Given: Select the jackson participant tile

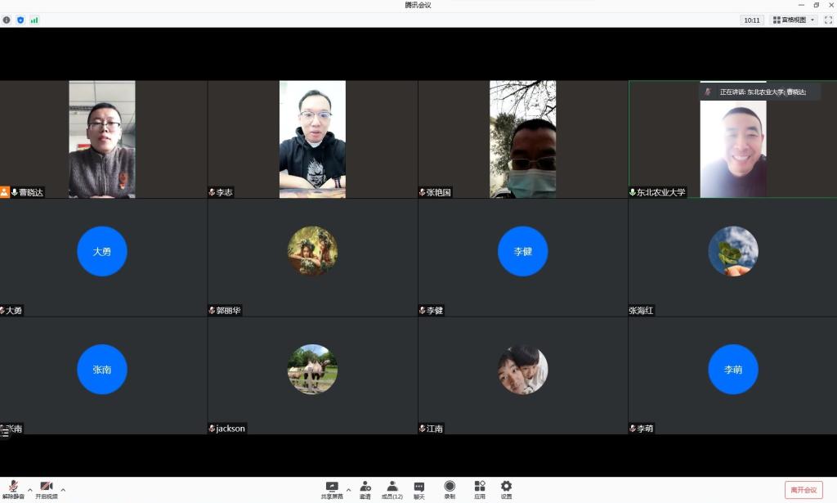Looking at the screenshot, I should 312,375.
